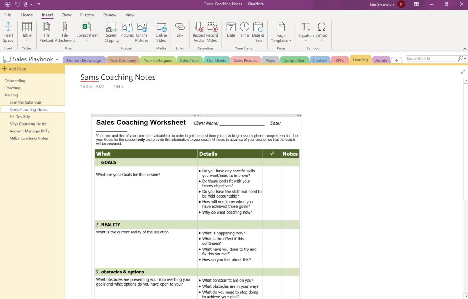Switch to the View tab
Image resolution: width=468 pixels, height=299 pixels.
click(x=130, y=15)
